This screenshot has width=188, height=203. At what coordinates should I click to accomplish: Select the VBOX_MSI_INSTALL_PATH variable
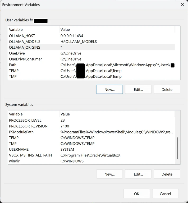[x=30, y=155]
